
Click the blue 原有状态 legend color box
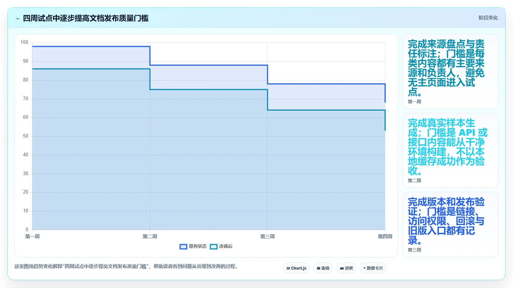[x=183, y=247]
